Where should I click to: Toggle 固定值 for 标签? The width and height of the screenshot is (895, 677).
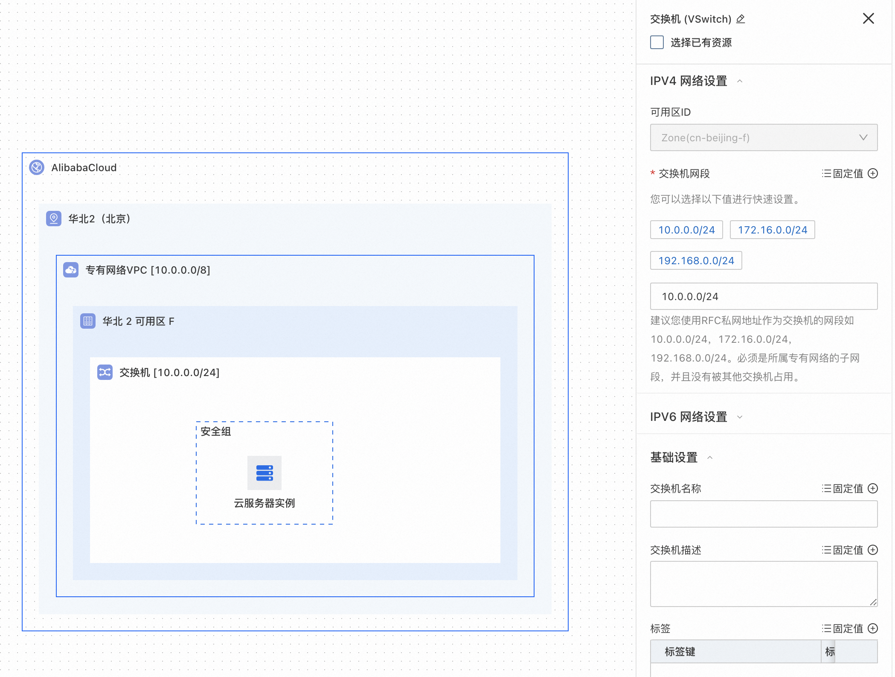click(x=848, y=628)
